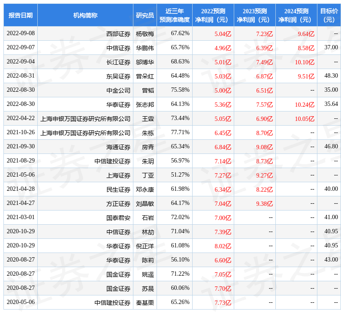
Task: Click the 2022预测净利润 column header
Action: (x=213, y=15)
